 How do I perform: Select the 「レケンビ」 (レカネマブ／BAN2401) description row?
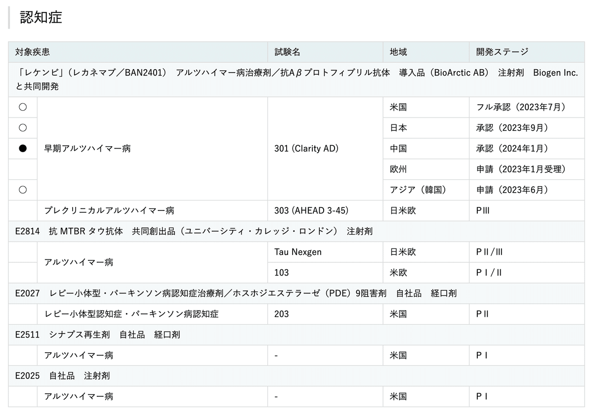point(296,80)
